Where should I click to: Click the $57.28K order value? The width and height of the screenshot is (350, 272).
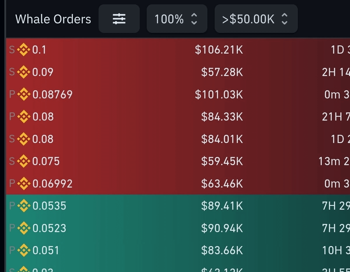point(222,72)
